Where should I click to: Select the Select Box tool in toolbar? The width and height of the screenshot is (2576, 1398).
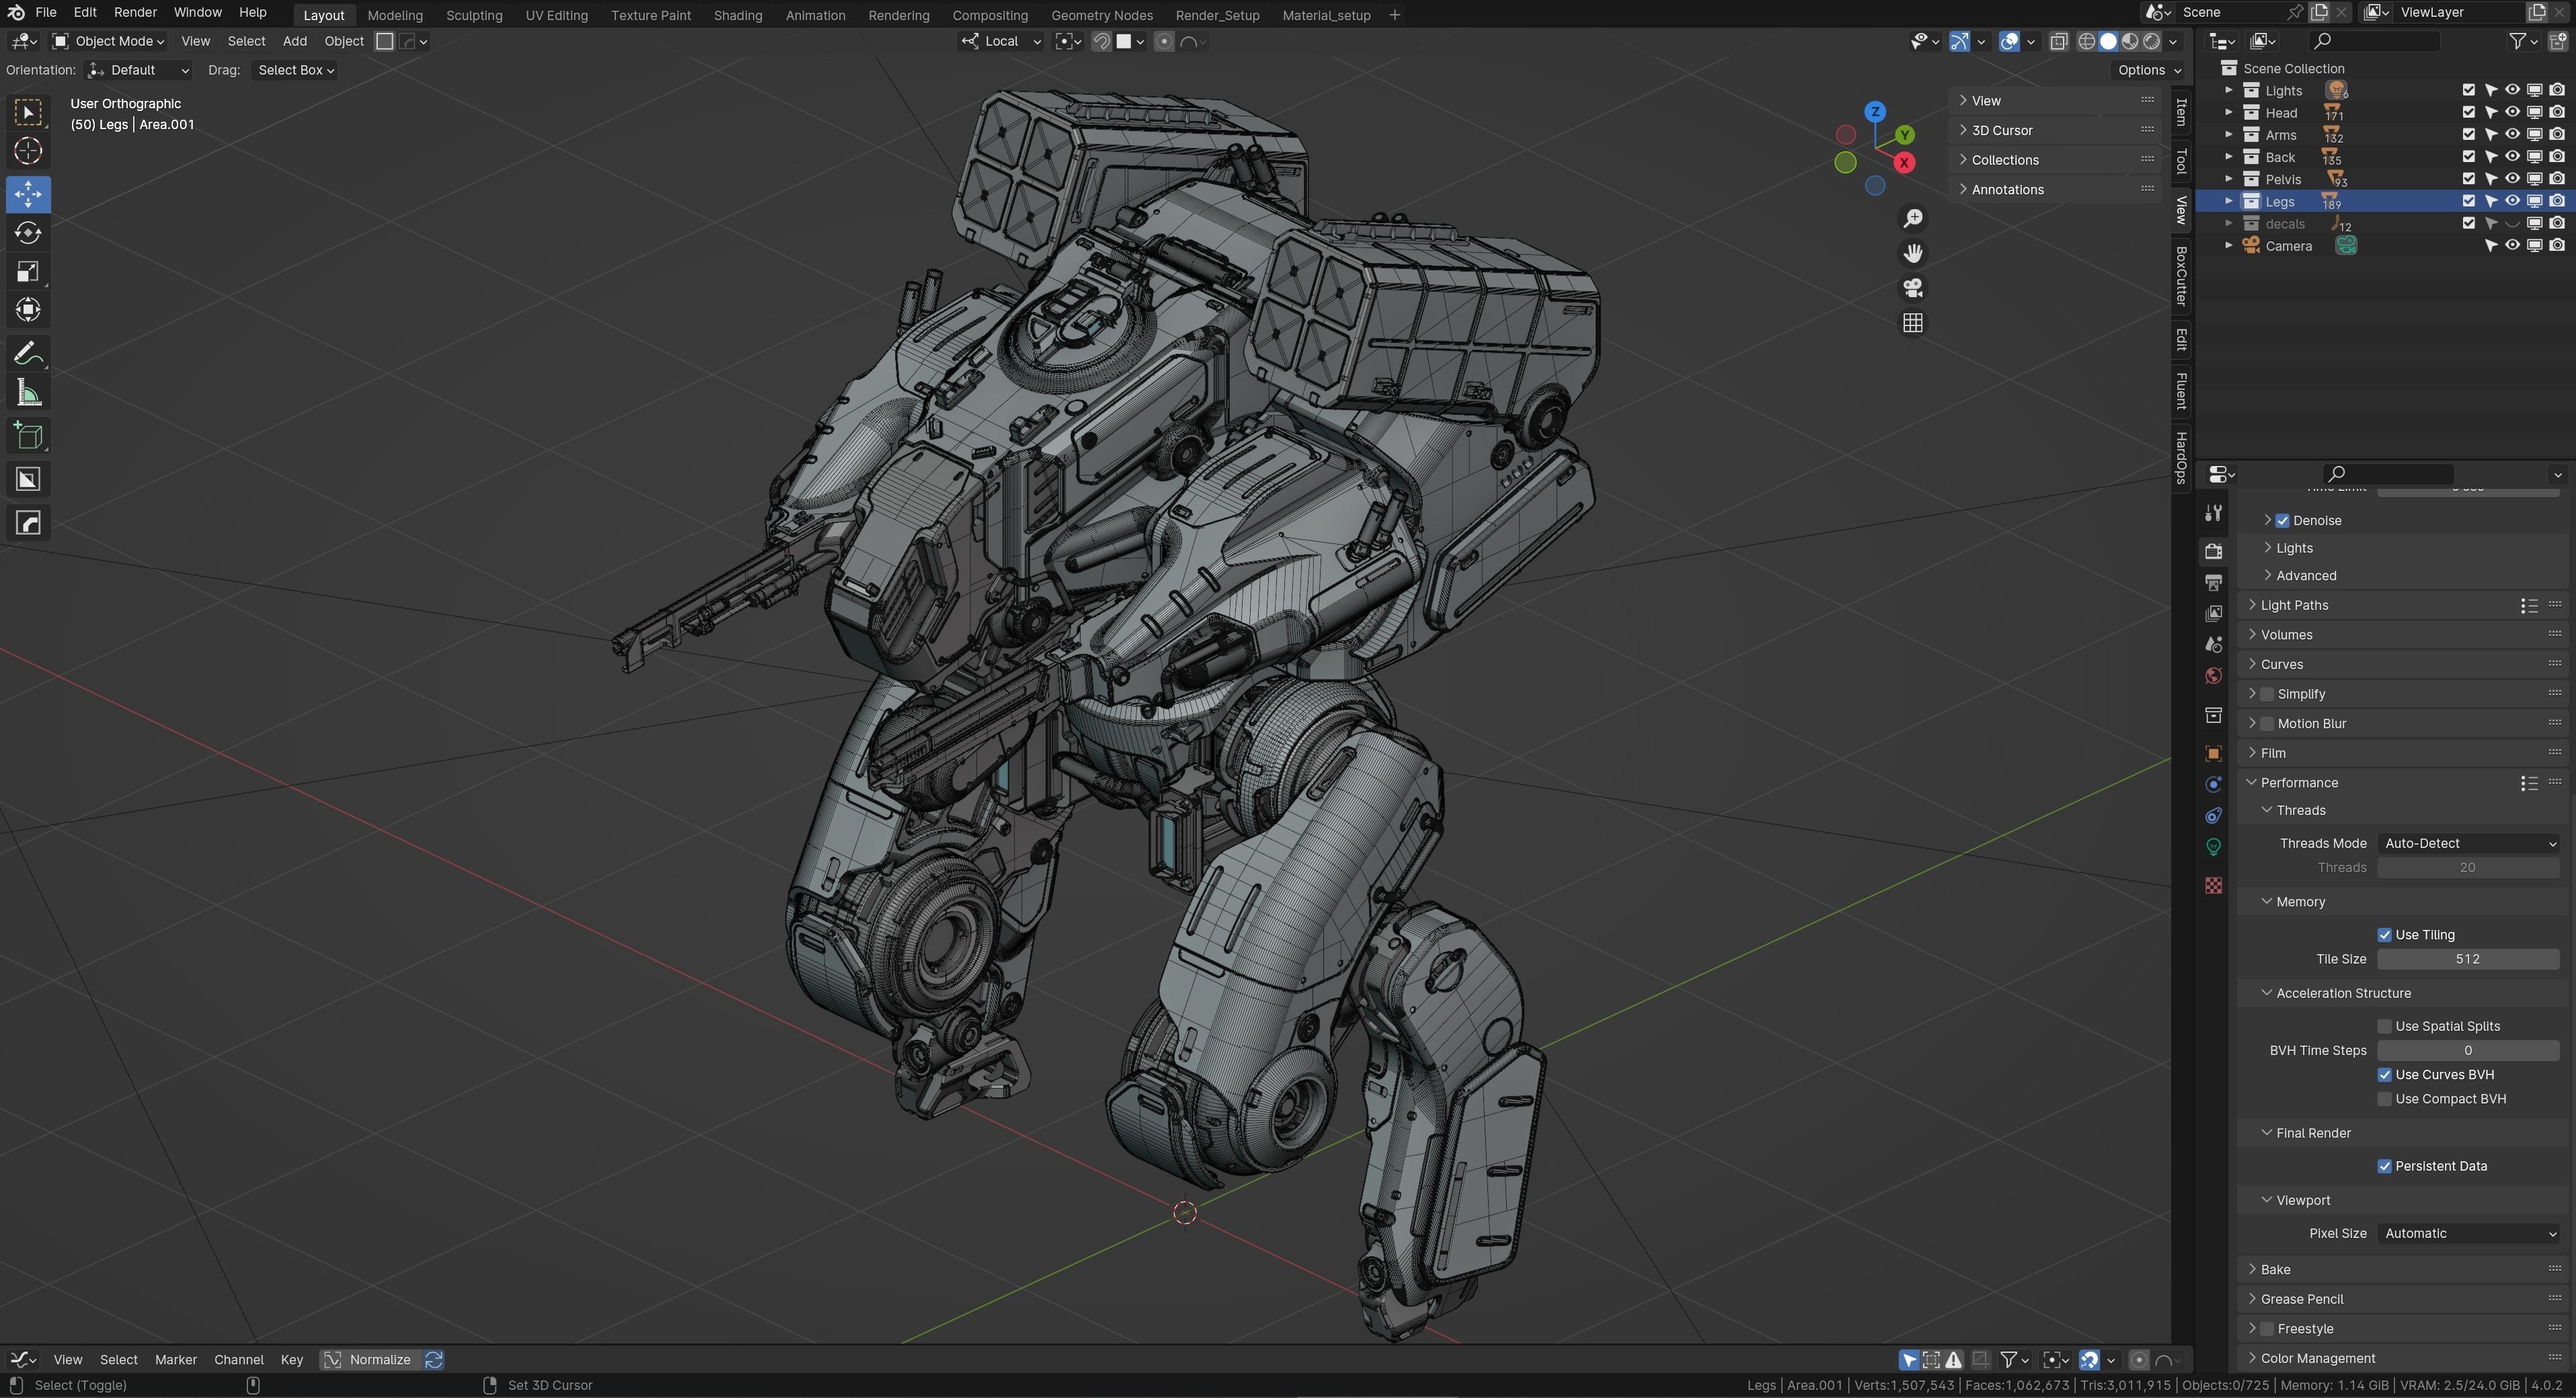point(28,112)
